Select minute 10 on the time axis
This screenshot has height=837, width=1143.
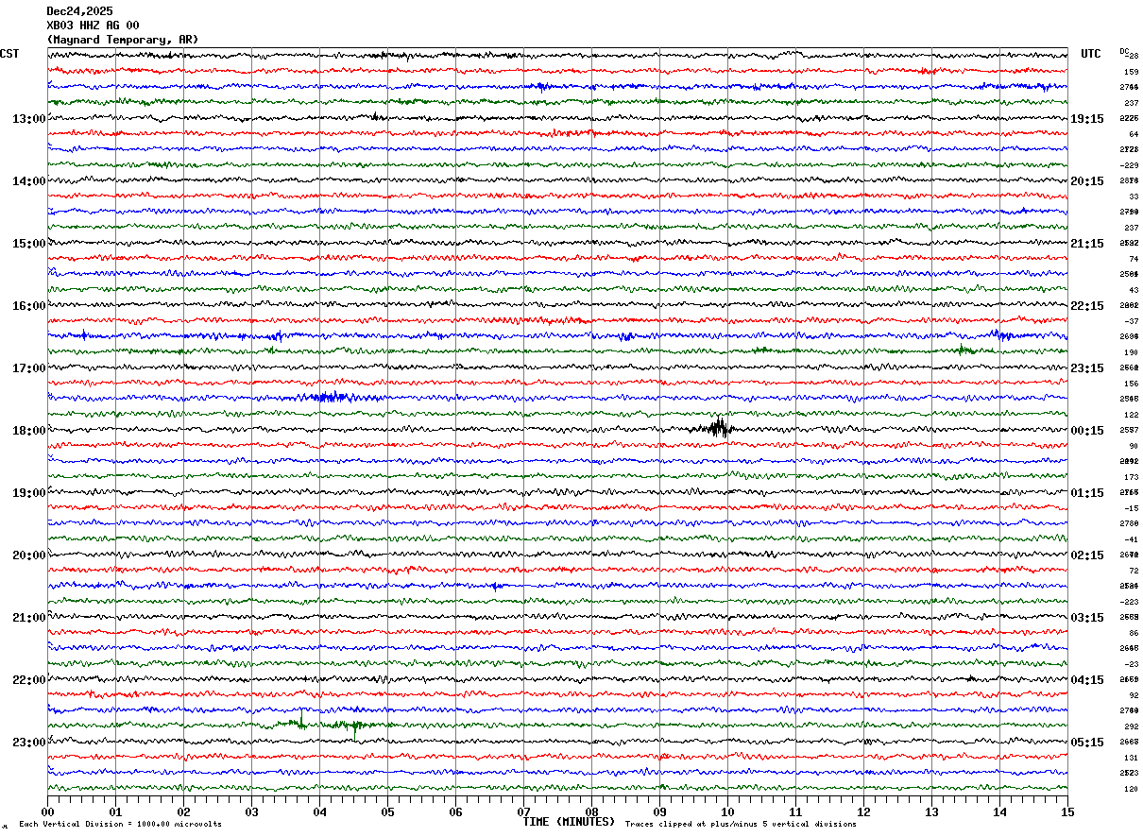coord(727,811)
